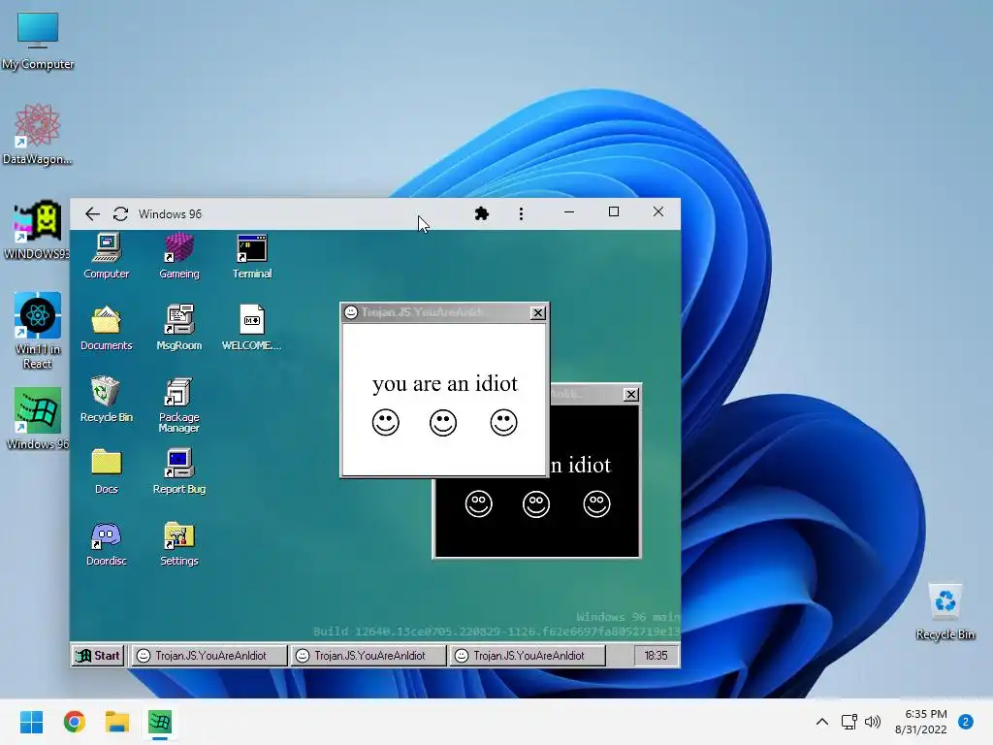
Task: Click the Windows 96 Start button
Action: click(x=98, y=656)
